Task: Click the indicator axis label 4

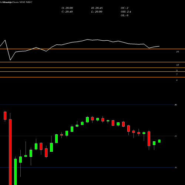Action: tap(177, 80)
